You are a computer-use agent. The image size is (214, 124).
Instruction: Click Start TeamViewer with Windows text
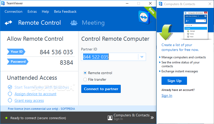click(42, 87)
